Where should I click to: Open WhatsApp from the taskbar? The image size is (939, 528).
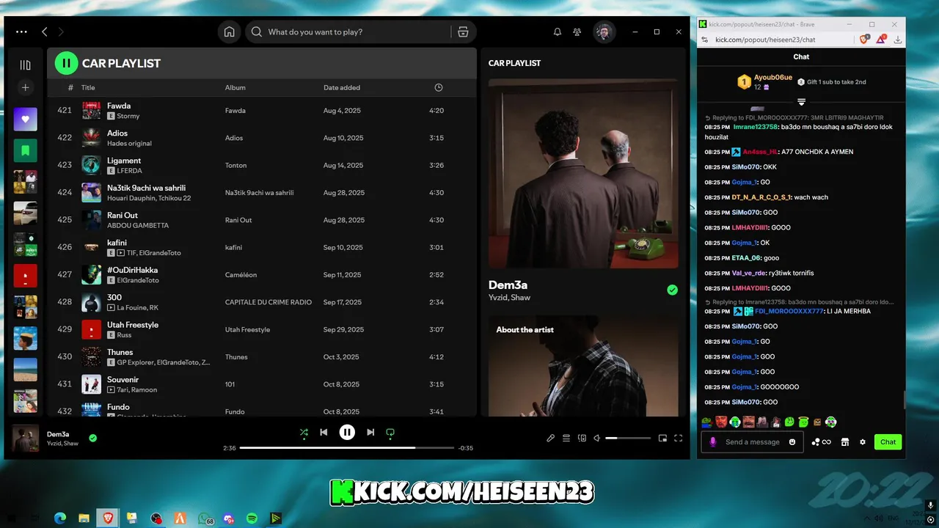205,518
